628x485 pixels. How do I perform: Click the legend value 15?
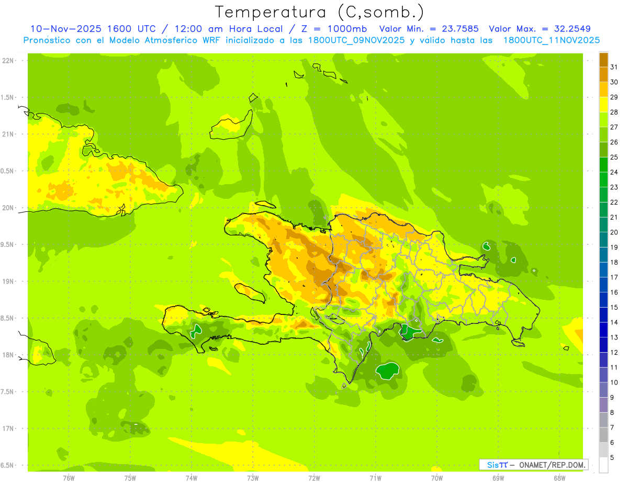[615, 308]
